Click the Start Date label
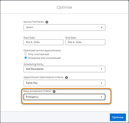 click(29, 38)
